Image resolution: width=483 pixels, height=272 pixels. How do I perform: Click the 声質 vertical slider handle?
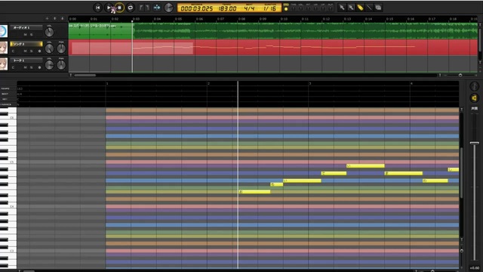coord(475,143)
